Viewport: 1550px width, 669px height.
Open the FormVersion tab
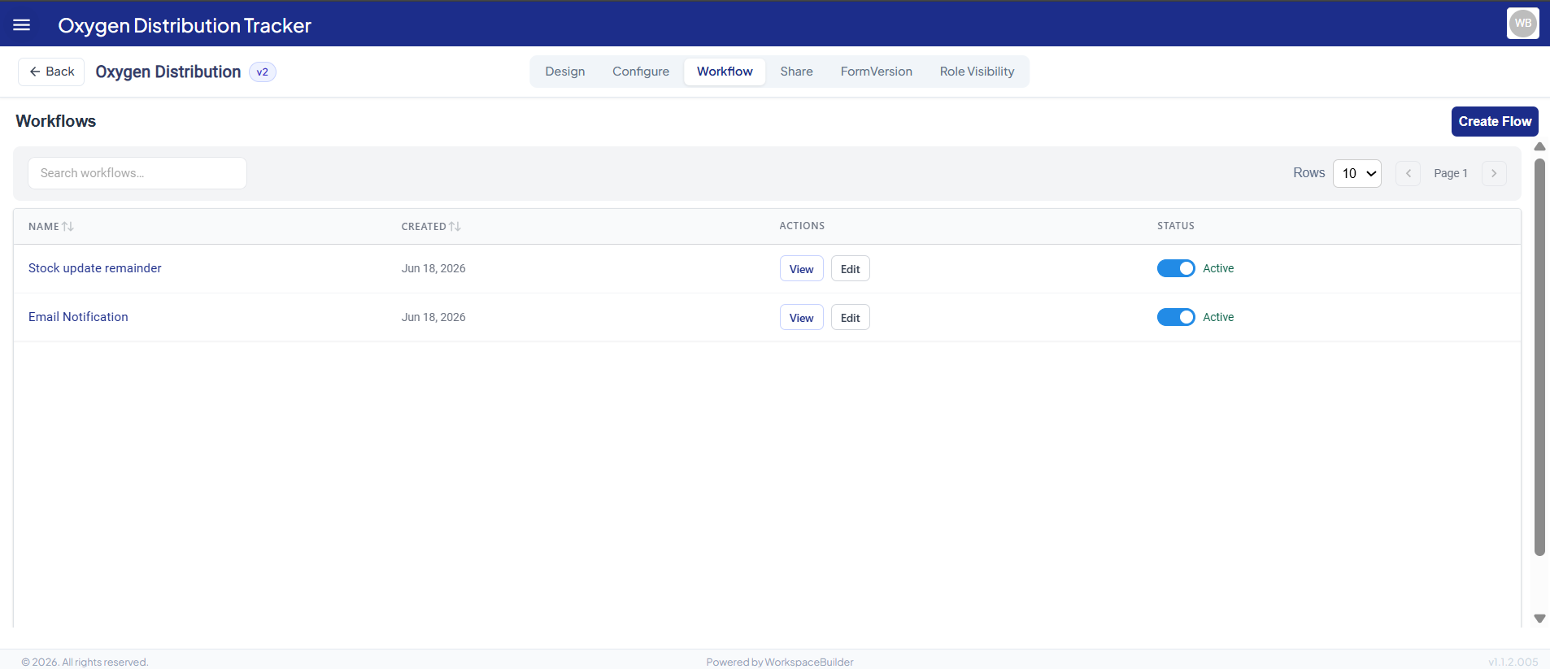pos(876,72)
